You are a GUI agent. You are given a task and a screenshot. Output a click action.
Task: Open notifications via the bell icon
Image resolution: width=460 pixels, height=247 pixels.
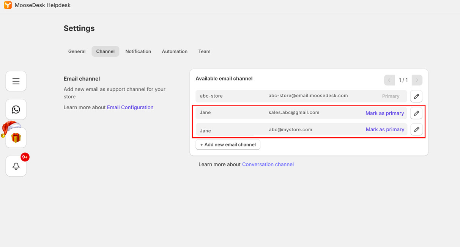click(x=16, y=166)
